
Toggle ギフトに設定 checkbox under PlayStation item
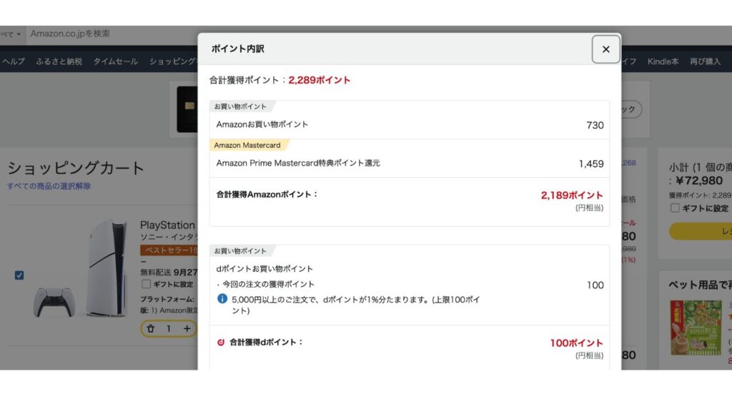click(x=146, y=284)
